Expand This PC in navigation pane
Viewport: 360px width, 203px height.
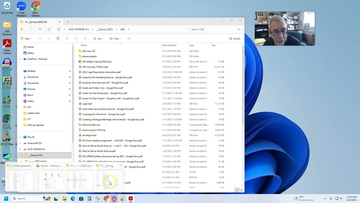(20, 137)
